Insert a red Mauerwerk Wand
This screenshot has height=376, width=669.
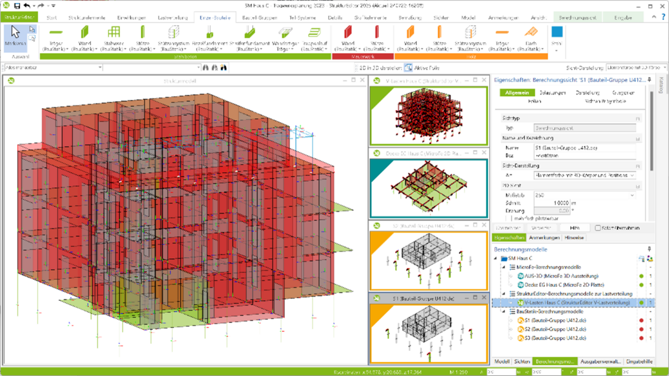click(x=348, y=38)
